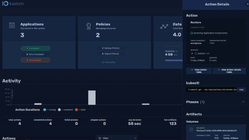This screenshot has width=249, height=140.
Task: Click the Restore action title
Action: pos(196,22)
